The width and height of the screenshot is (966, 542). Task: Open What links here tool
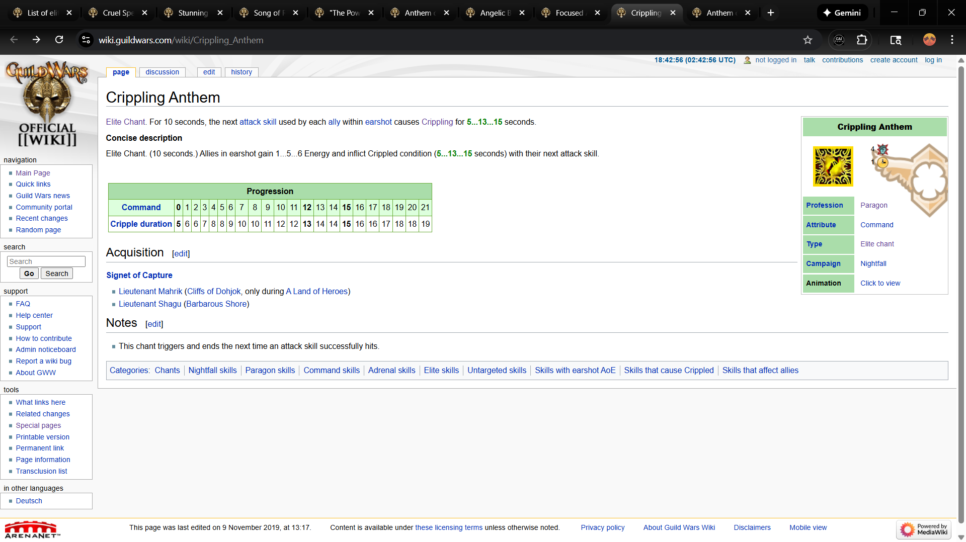(x=40, y=402)
